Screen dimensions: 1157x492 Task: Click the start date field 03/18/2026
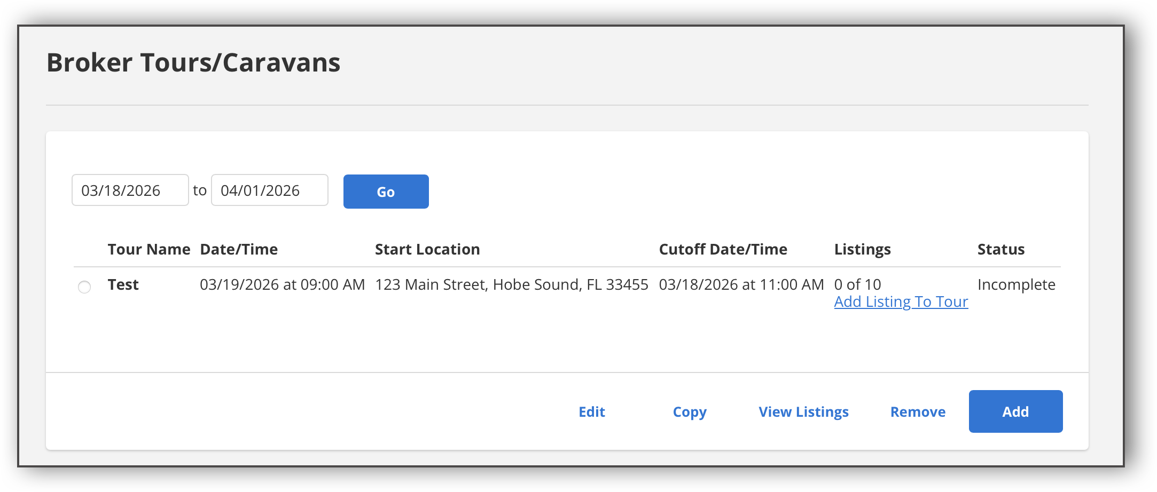[x=130, y=190]
